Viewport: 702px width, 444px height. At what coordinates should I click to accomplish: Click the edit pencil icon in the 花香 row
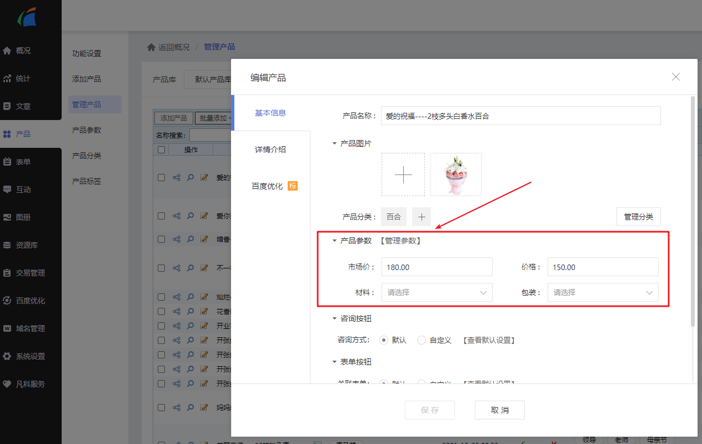tap(204, 311)
